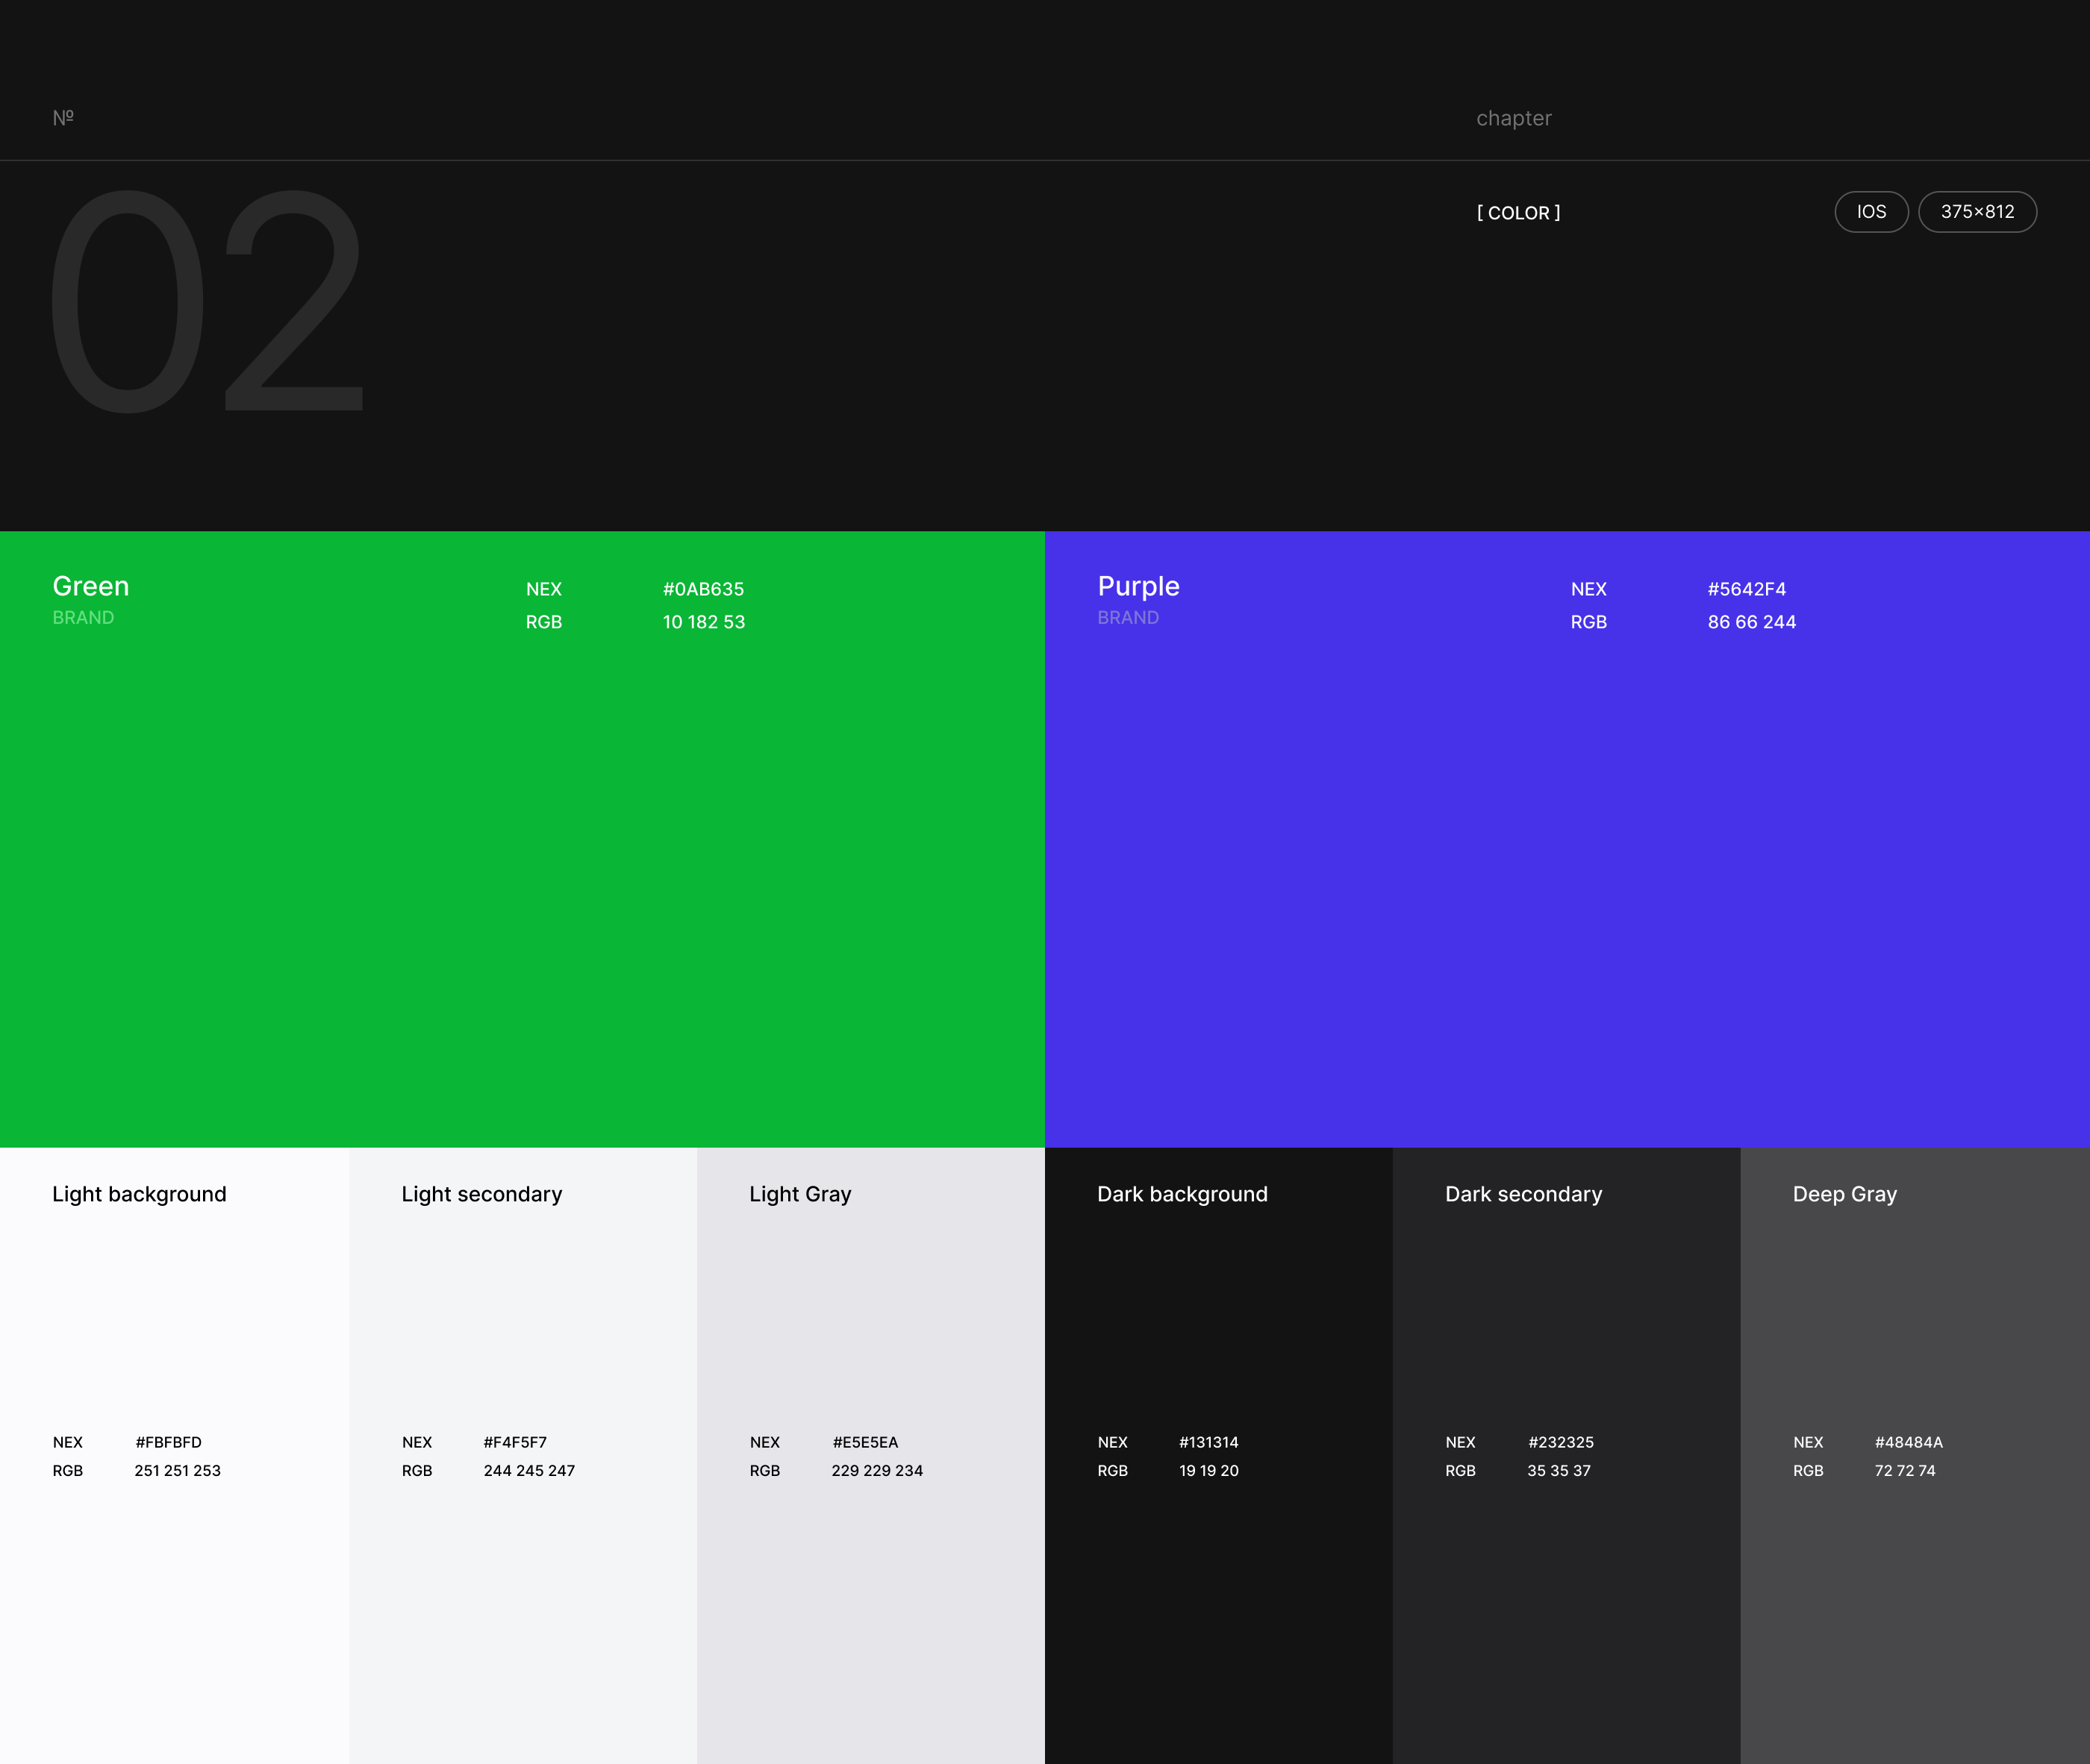Click the #E5E5EA hex value
Viewport: 2090px width, 1764px height.
coord(864,1442)
